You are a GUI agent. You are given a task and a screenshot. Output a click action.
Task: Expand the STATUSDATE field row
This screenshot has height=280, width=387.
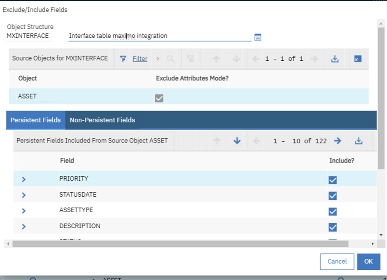tap(23, 195)
